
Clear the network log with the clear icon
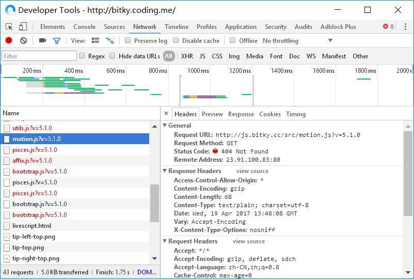click(x=24, y=40)
